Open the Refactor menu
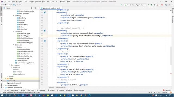The image size is (174, 97). point(38,2)
